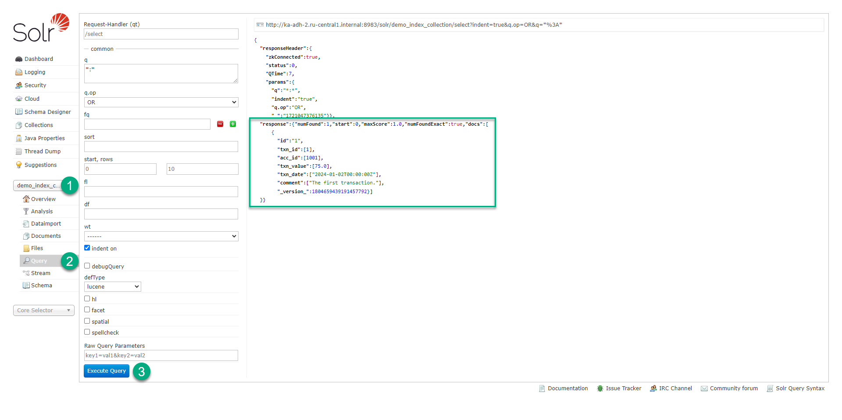Enable the spellcheck checkbox
This screenshot has width=842, height=420.
tap(87, 332)
